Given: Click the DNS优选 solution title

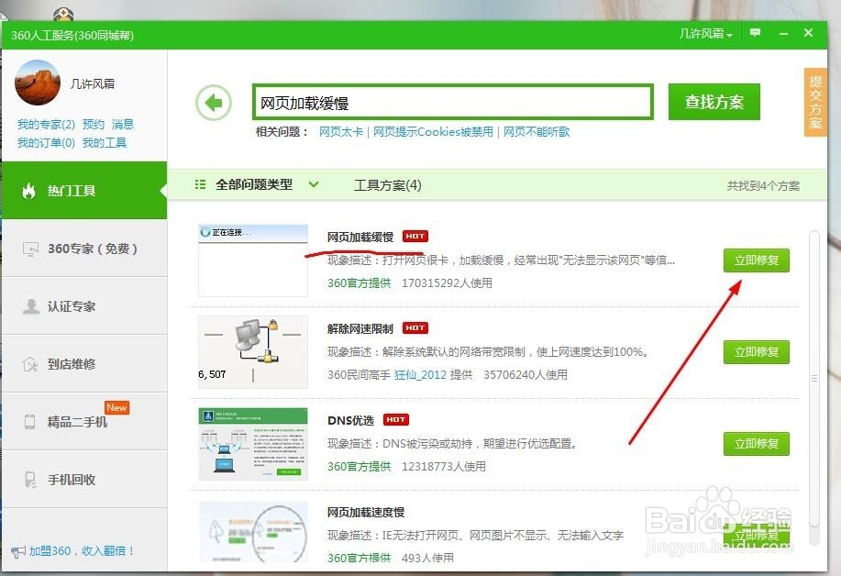Looking at the screenshot, I should point(350,420).
